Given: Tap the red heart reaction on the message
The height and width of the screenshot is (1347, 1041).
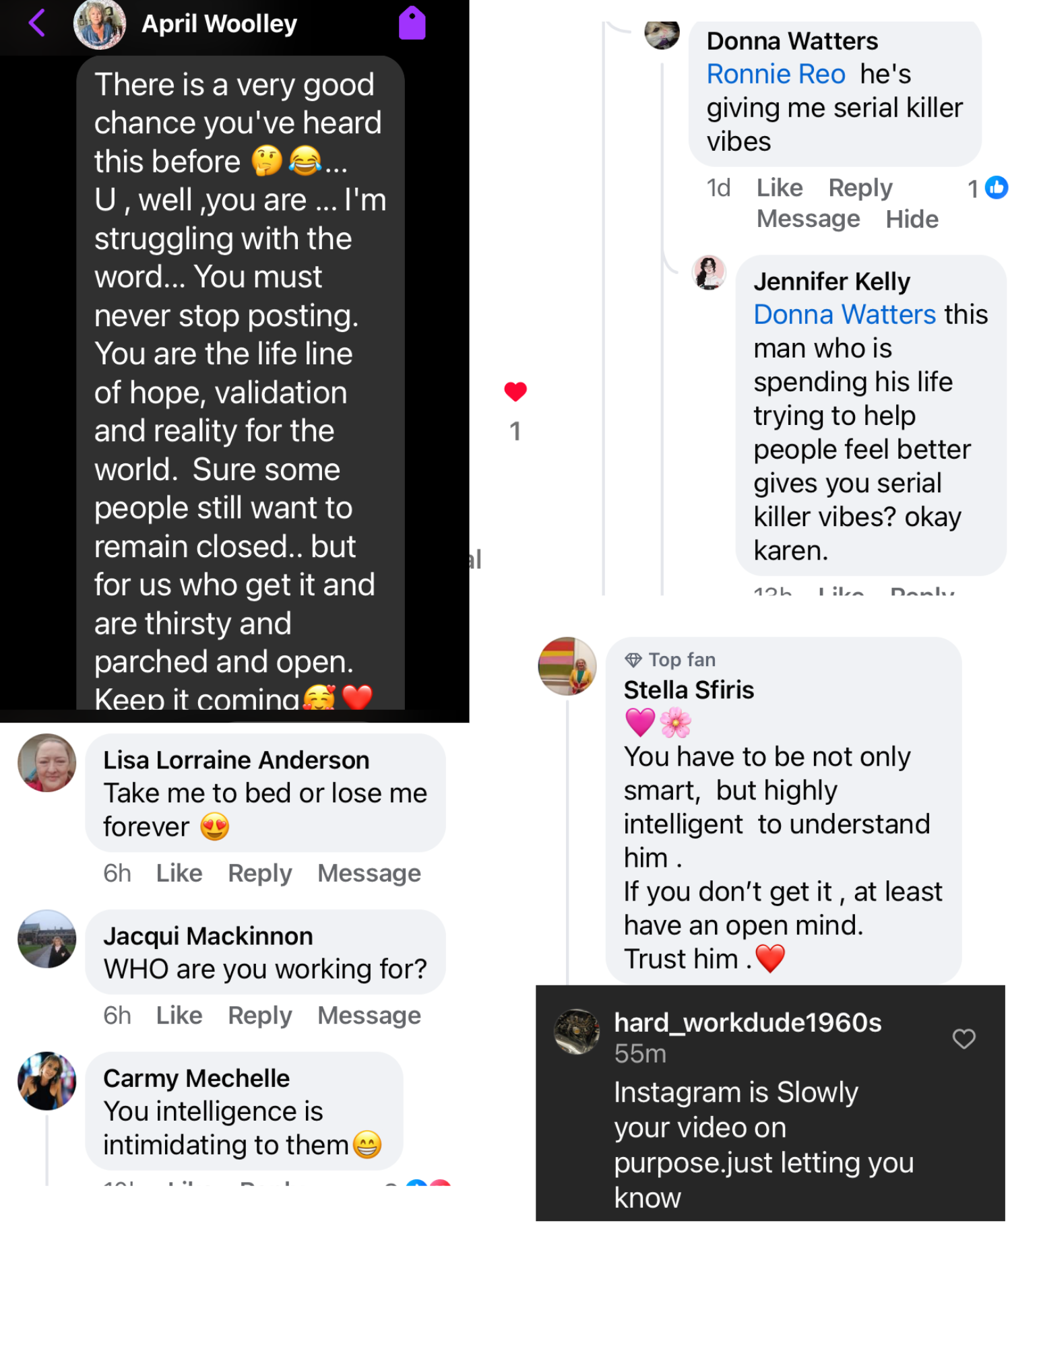Looking at the screenshot, I should (x=515, y=391).
